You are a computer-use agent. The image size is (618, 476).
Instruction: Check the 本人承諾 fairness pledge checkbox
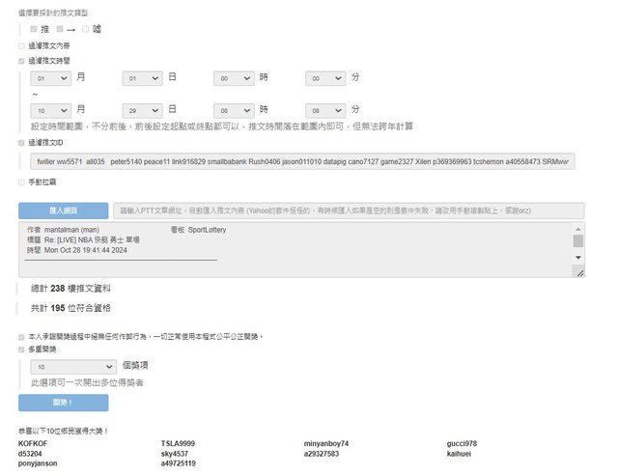pos(22,336)
